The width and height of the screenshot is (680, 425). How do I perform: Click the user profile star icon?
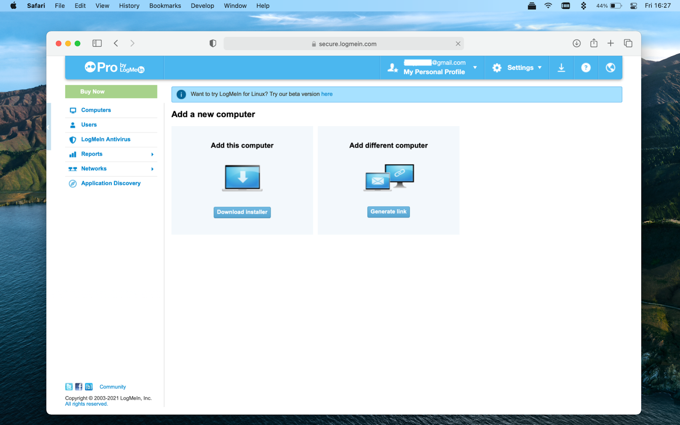pos(393,68)
